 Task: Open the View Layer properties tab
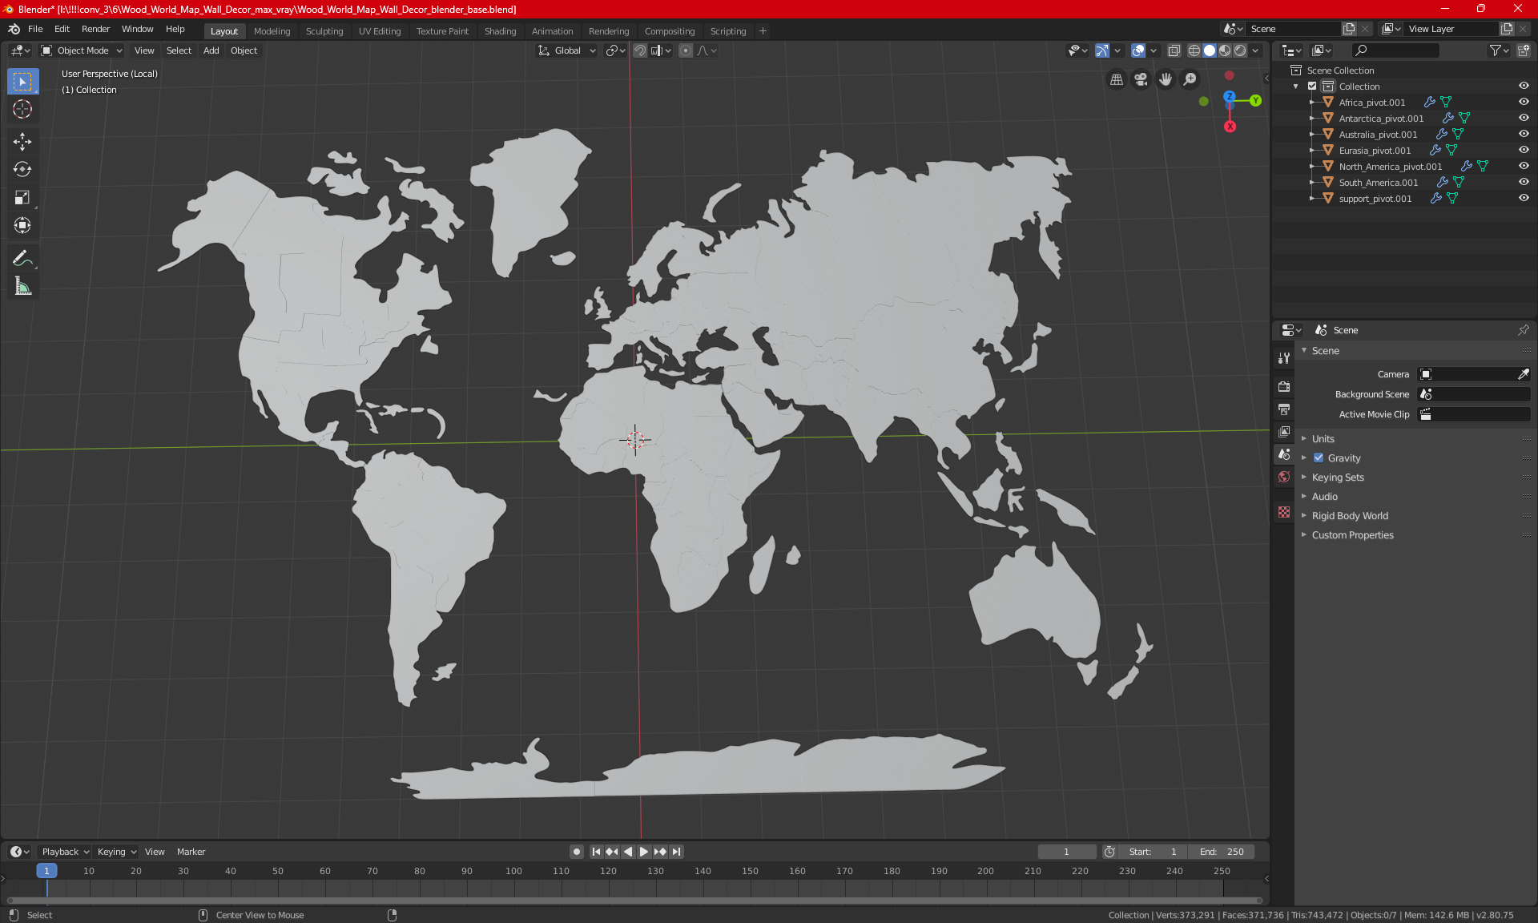(1284, 431)
